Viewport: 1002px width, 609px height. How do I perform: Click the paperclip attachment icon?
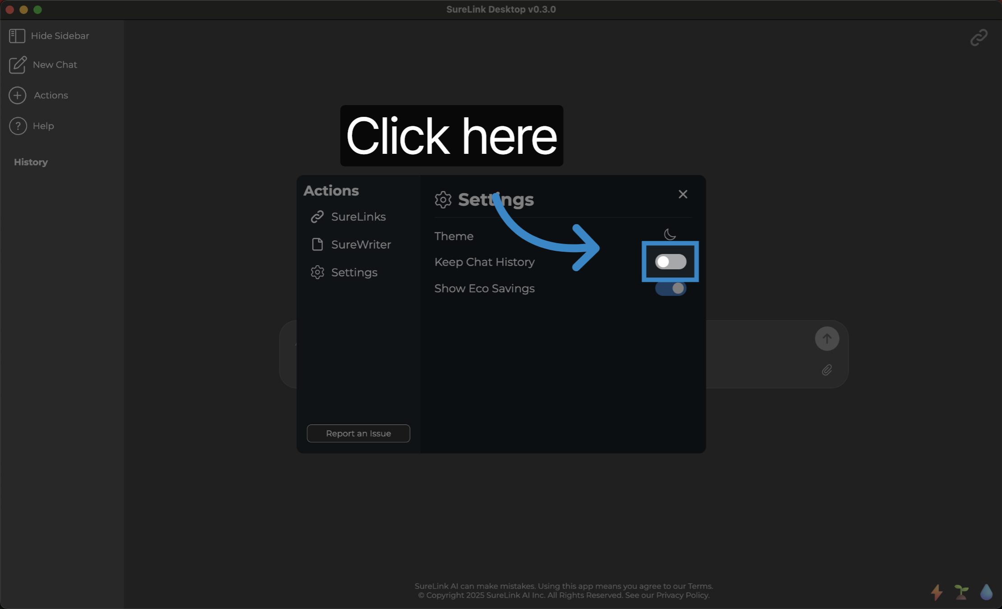tap(827, 370)
